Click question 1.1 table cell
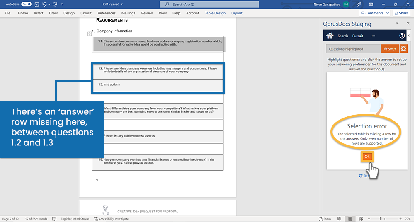Screen dimensions: 415x222 [x=158, y=43]
